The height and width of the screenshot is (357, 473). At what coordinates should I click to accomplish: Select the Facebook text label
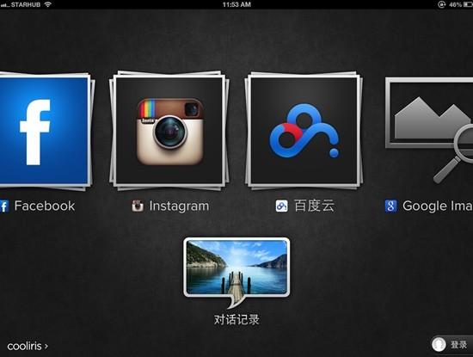click(x=45, y=206)
